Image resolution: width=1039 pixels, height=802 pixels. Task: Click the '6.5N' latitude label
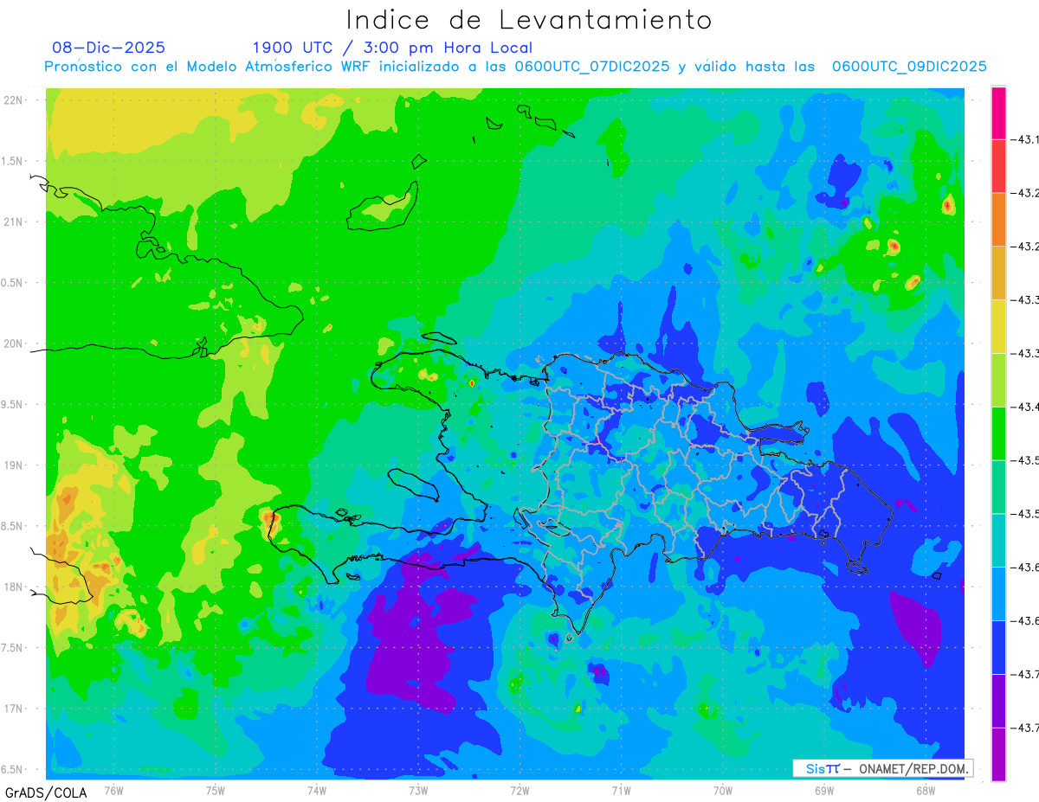[x=13, y=769]
